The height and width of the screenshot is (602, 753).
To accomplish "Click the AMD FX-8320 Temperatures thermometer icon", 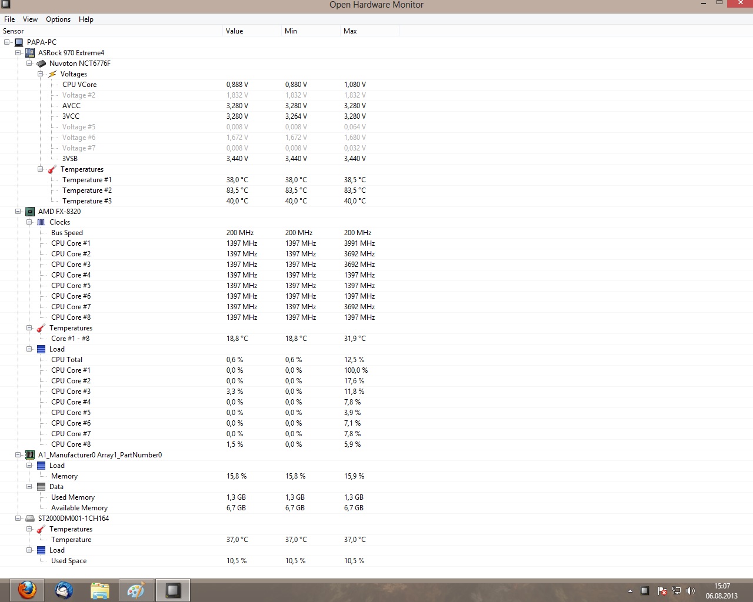I will click(x=41, y=328).
